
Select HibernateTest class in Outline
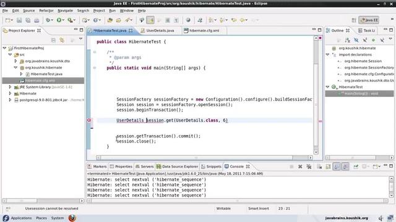click(x=351, y=87)
